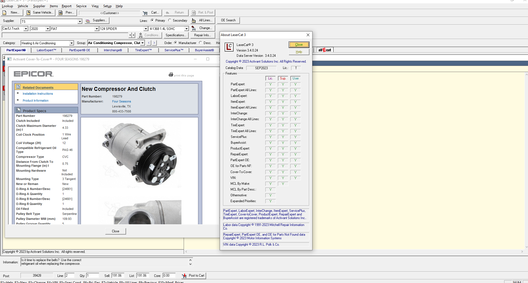This screenshot has width=528, height=283.
Task: Click the Suppliers icon beside the supplier field
Action: [88, 20]
